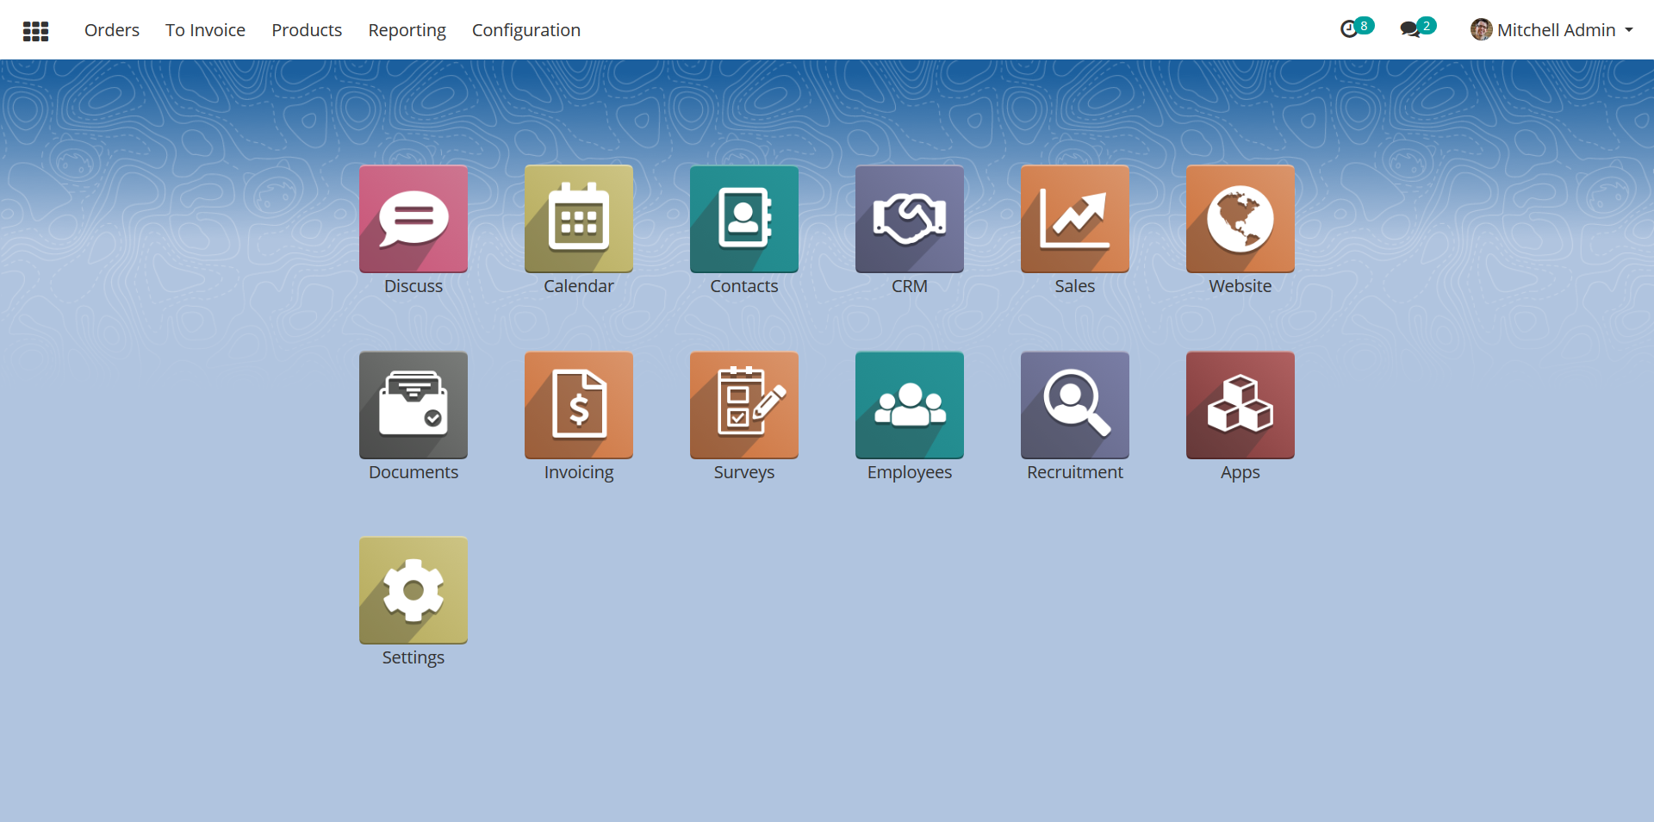
Task: Launch the Calendar app
Action: click(579, 219)
